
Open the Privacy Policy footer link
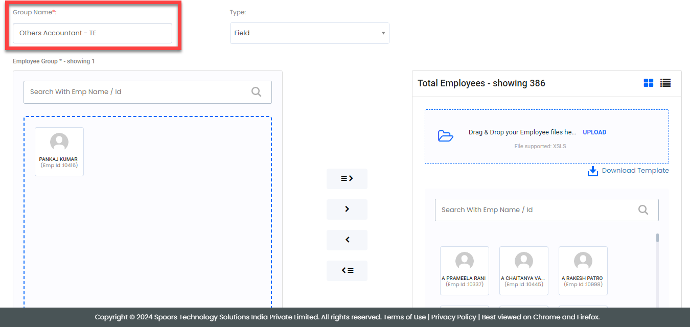(x=453, y=317)
